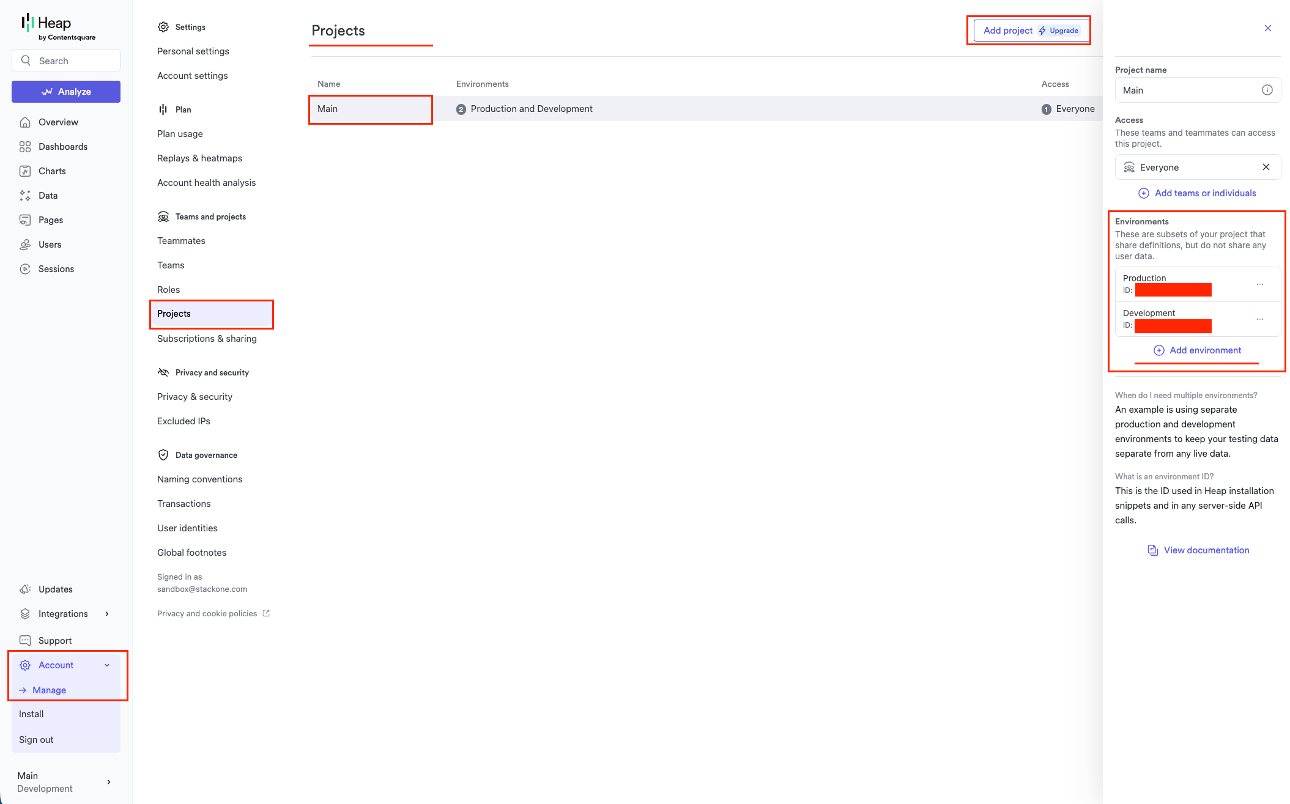Go to Overview in sidebar
This screenshot has height=804, width=1290.
[x=58, y=122]
